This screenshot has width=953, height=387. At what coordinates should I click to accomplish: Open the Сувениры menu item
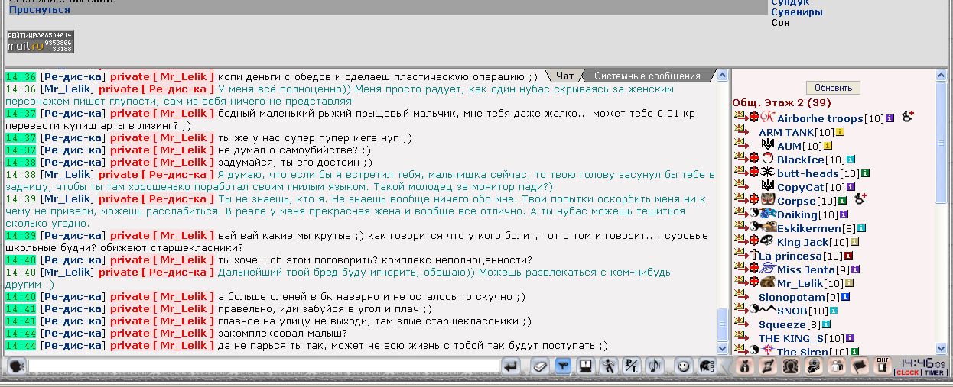click(797, 12)
